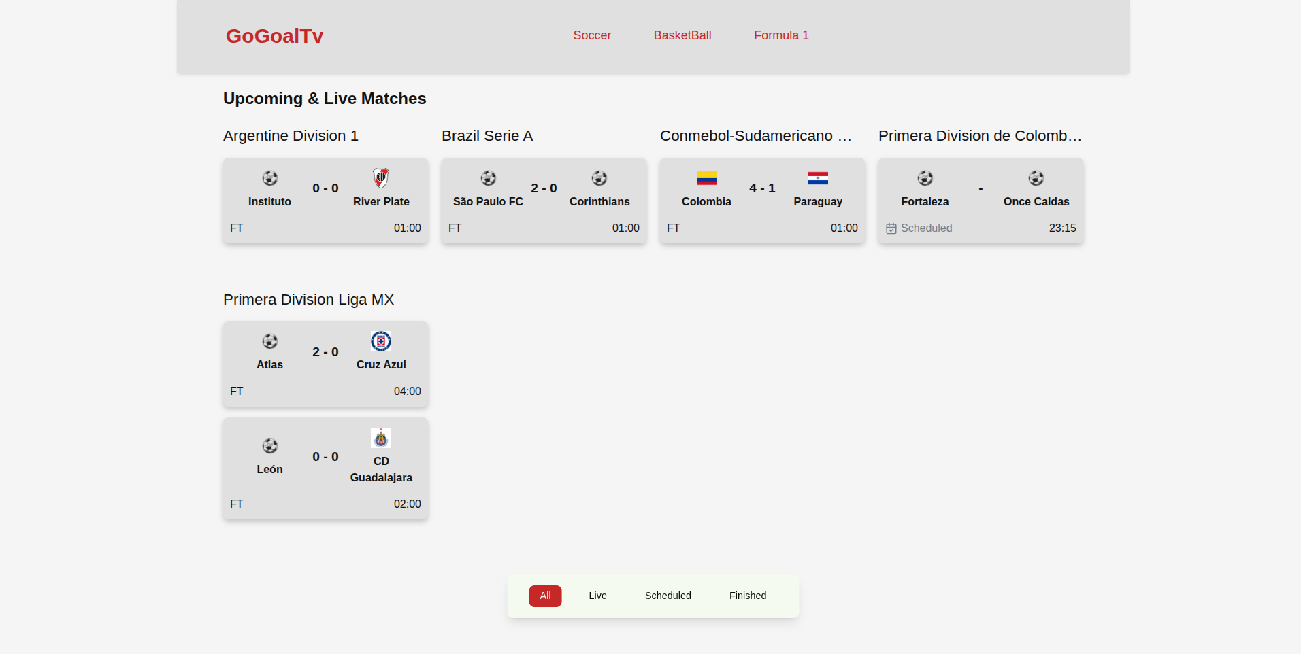Click the Colombia flag icon
1301x654 pixels.
[706, 178]
